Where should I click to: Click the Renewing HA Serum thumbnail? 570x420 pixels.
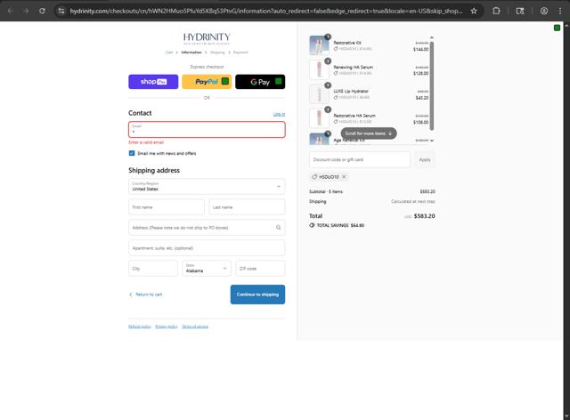click(319, 69)
